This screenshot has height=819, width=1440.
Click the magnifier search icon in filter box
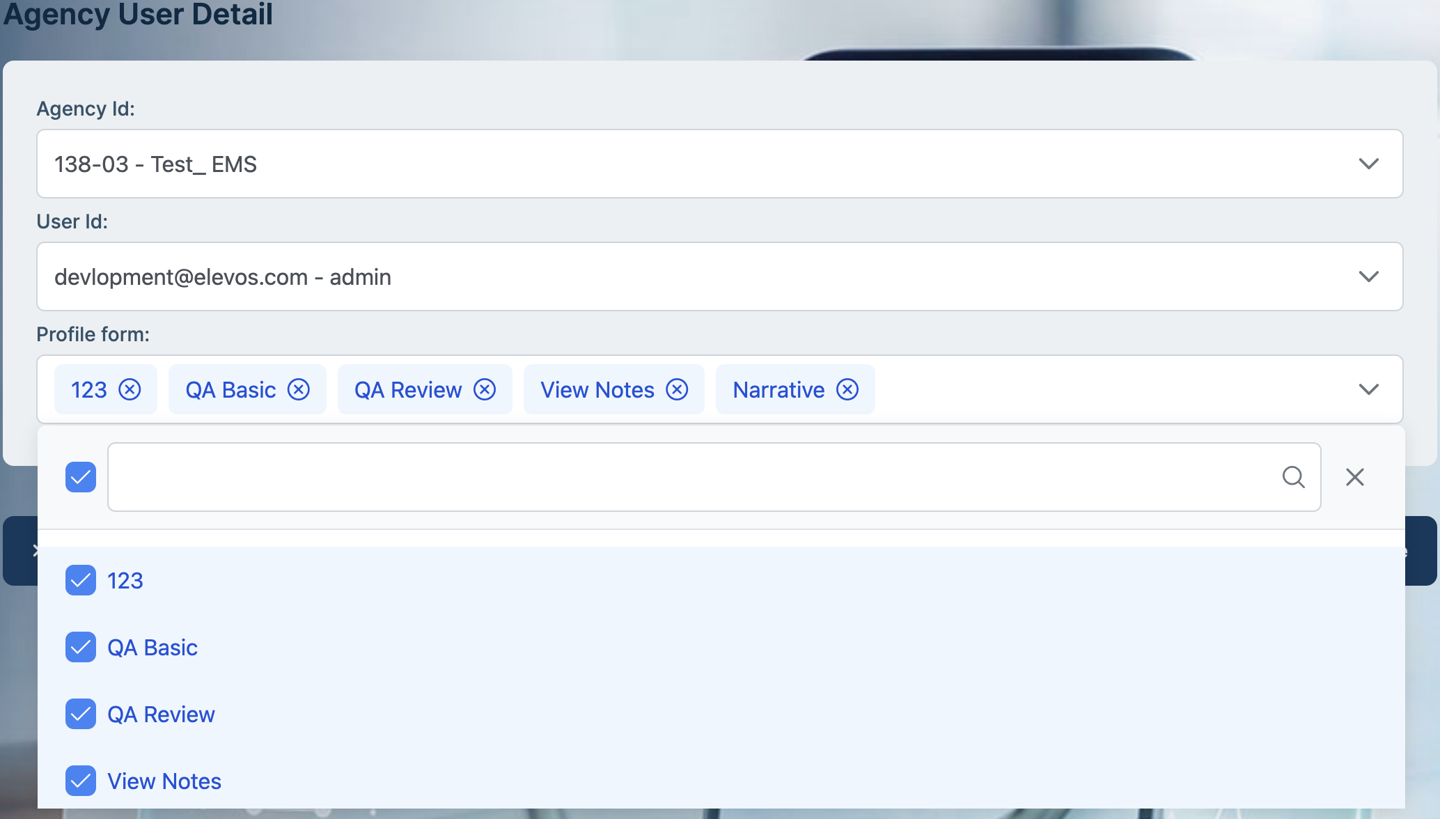pos(1293,477)
